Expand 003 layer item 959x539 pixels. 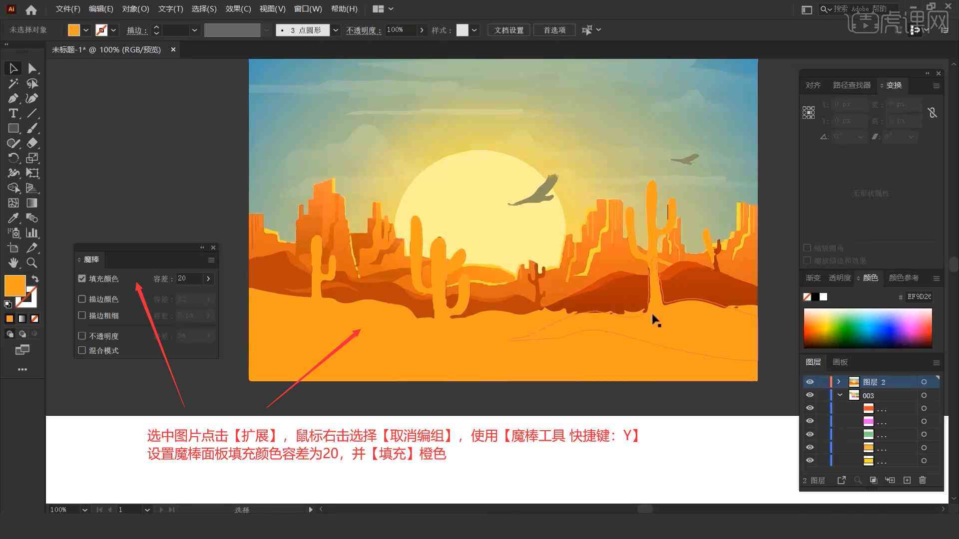[x=840, y=396]
